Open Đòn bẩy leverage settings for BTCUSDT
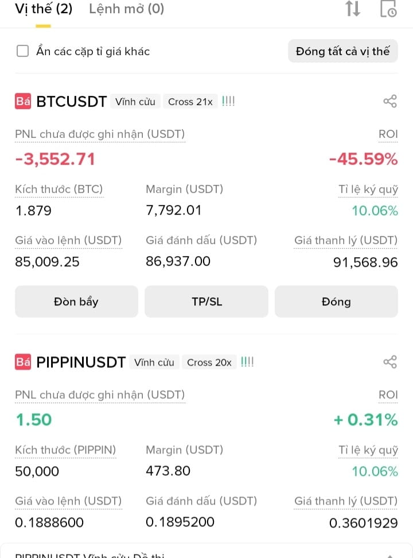This screenshot has height=558, width=413. (76, 301)
